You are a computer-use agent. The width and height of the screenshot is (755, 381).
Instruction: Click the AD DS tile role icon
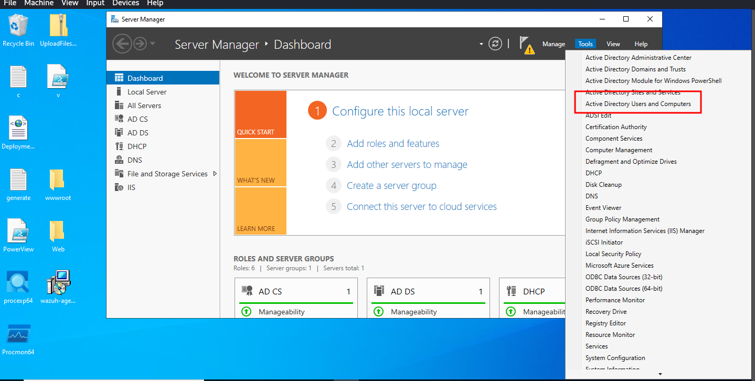[379, 291]
